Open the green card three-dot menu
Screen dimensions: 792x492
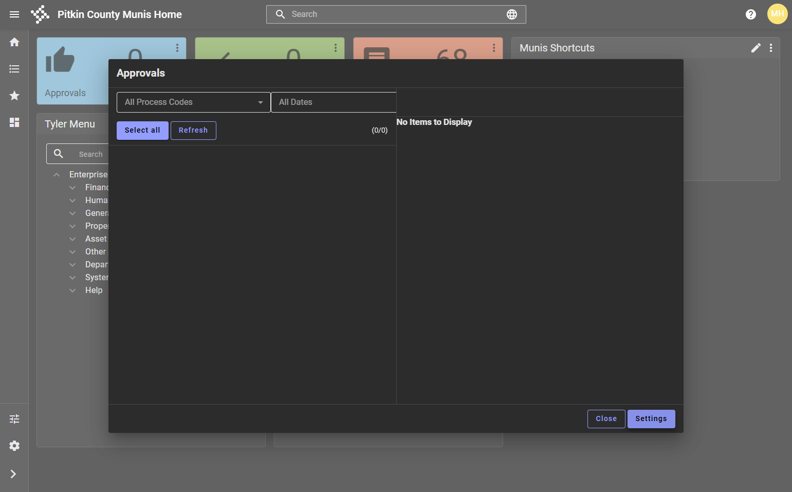click(x=336, y=48)
